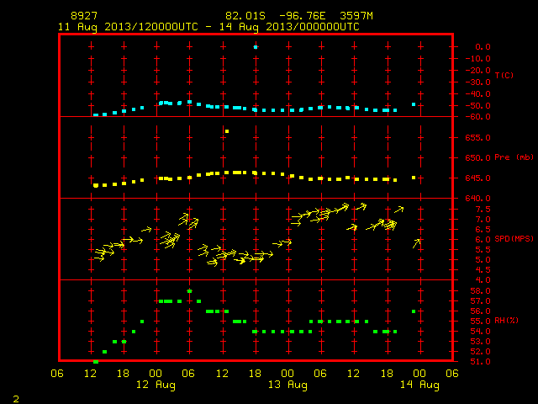The height and width of the screenshot is (404, 538).
Task: Click the 3597M elevation text
Action: coord(356,16)
